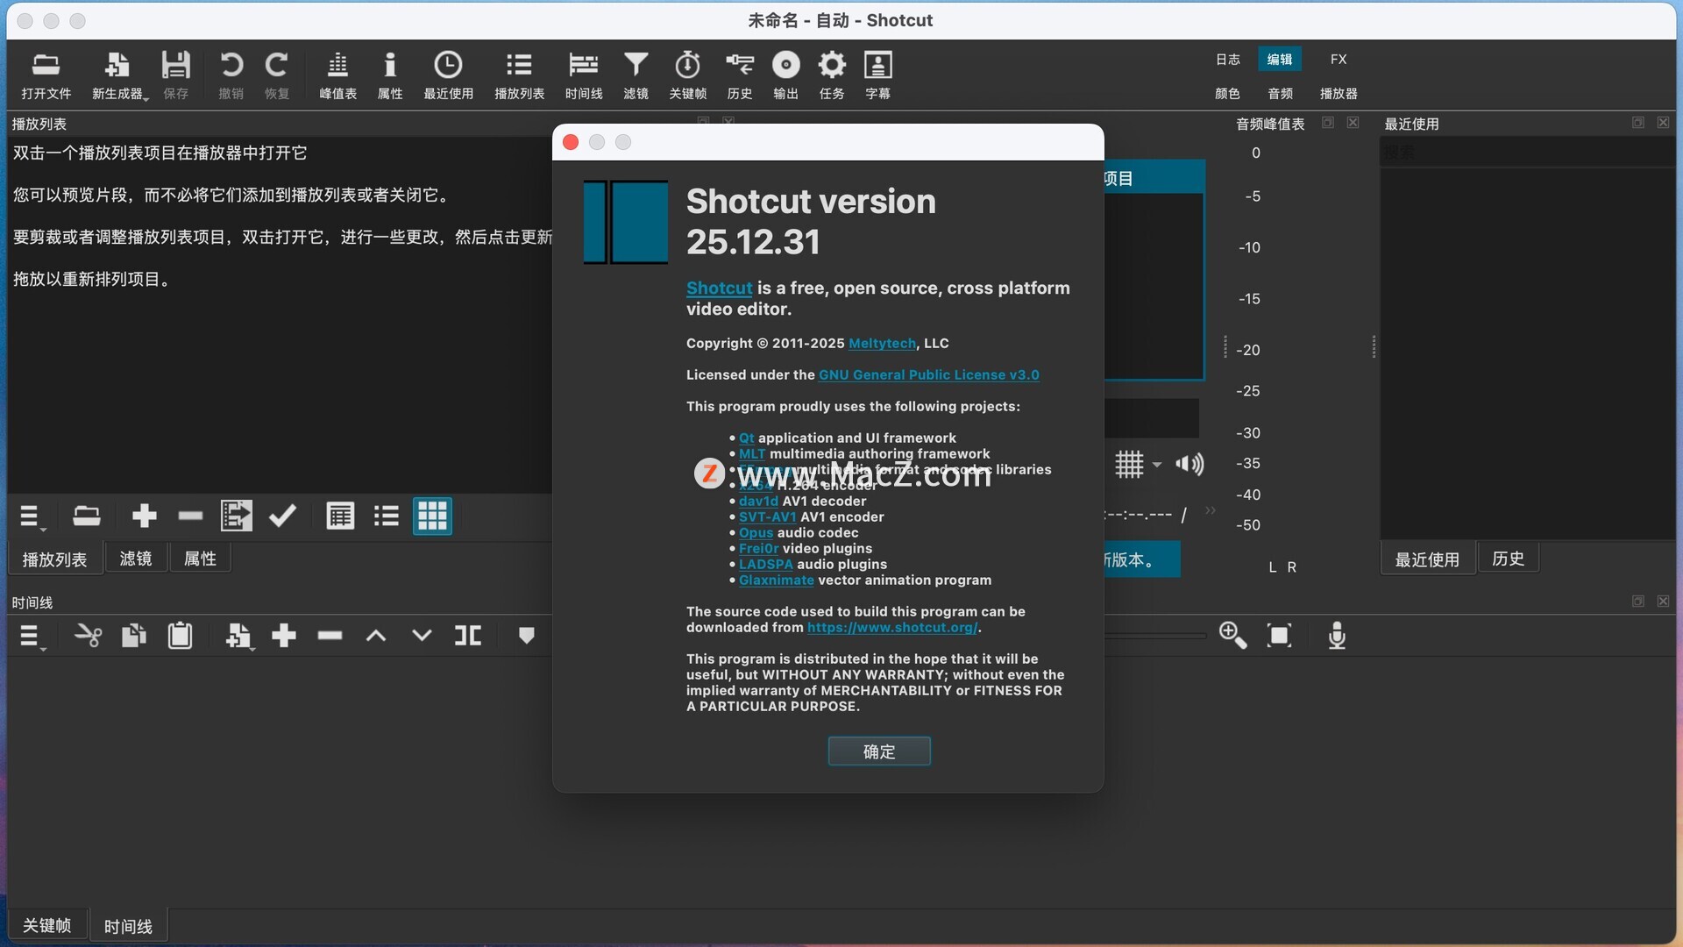The height and width of the screenshot is (947, 1683).
Task: Switch to the 历史 tab in recent panel
Action: coord(1508,559)
